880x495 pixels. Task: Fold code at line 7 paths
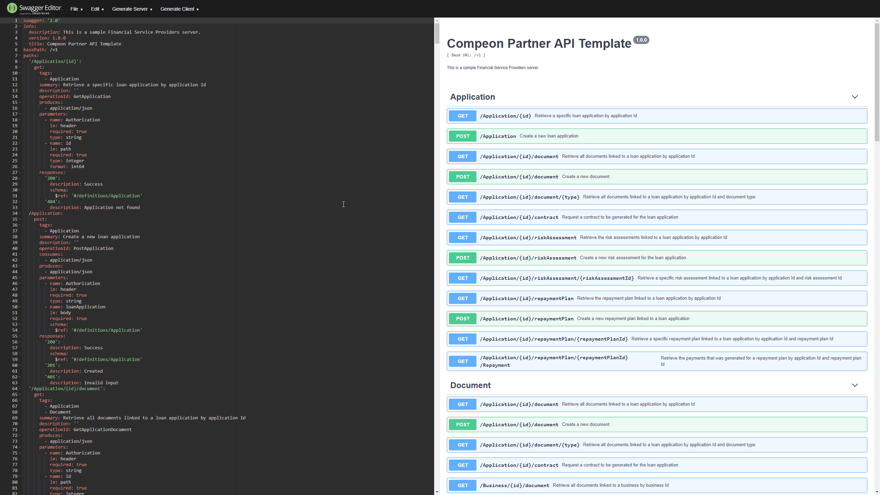click(x=20, y=56)
